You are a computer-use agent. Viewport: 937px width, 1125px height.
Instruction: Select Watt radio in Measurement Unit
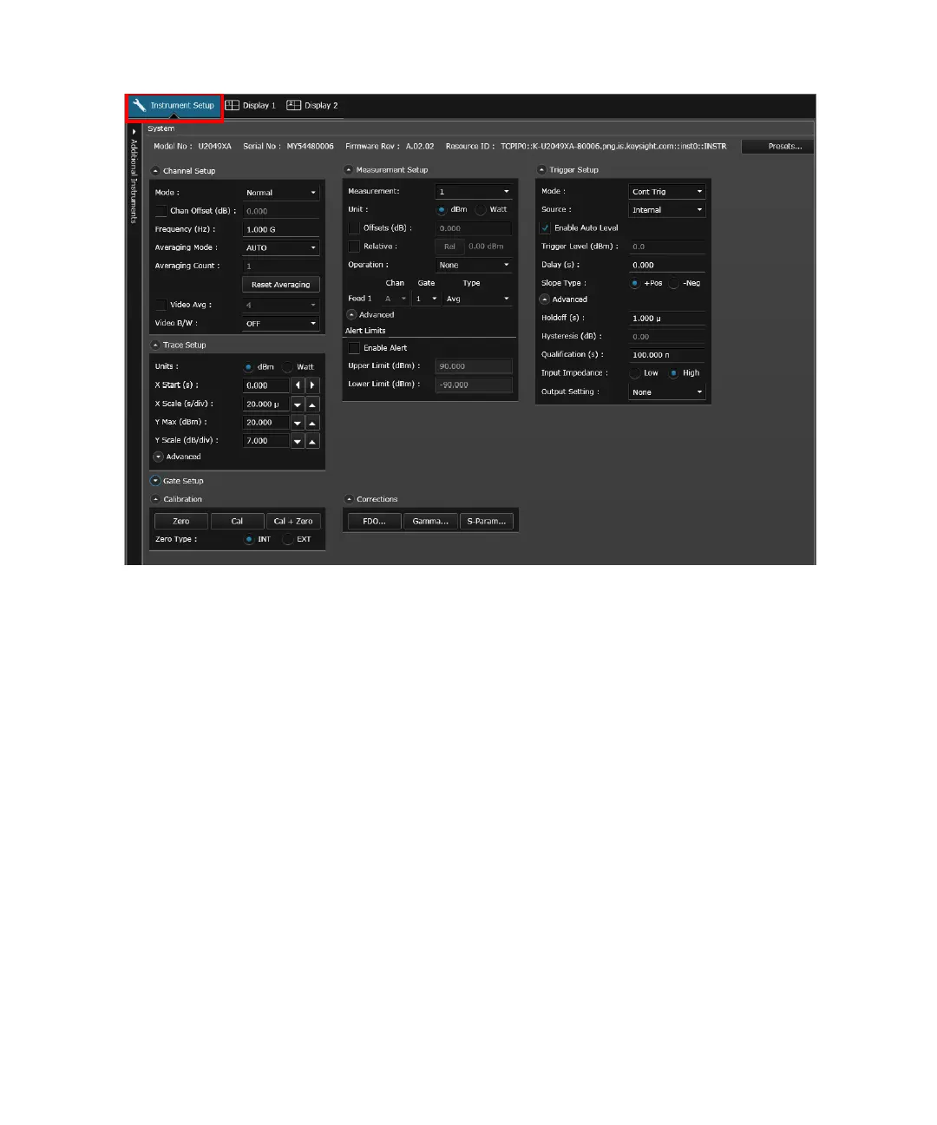pos(481,209)
